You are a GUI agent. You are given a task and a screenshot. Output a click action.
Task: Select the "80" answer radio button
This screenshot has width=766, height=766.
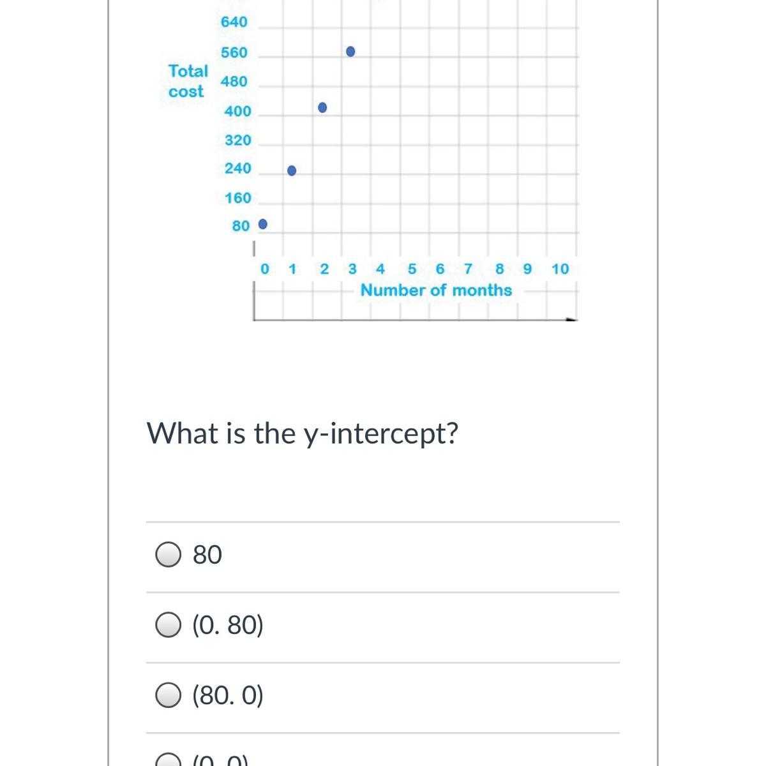[x=168, y=555]
